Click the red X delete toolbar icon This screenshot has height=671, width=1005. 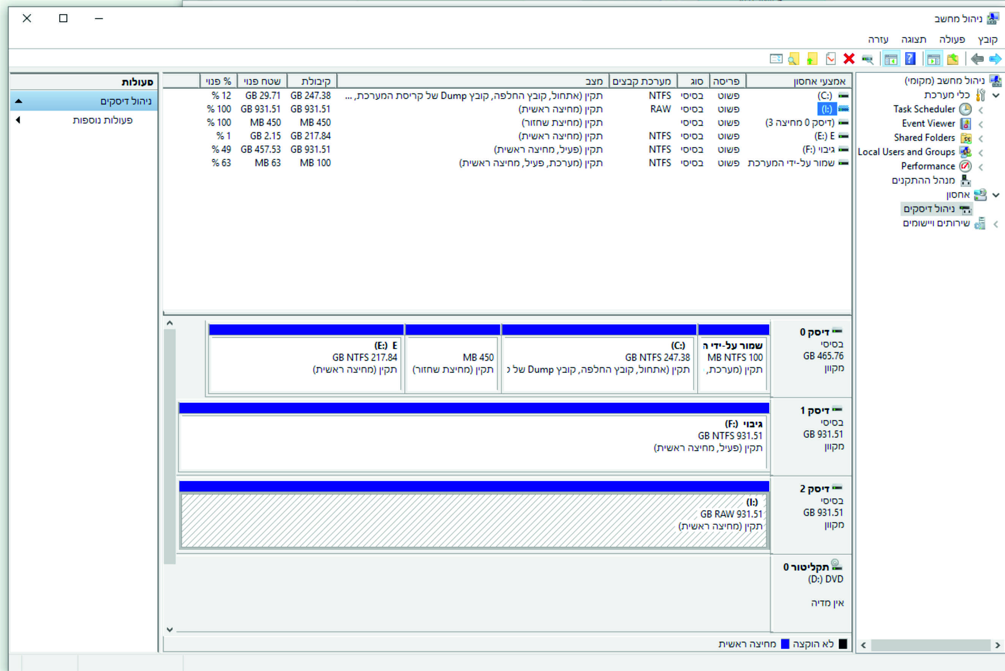tap(849, 58)
